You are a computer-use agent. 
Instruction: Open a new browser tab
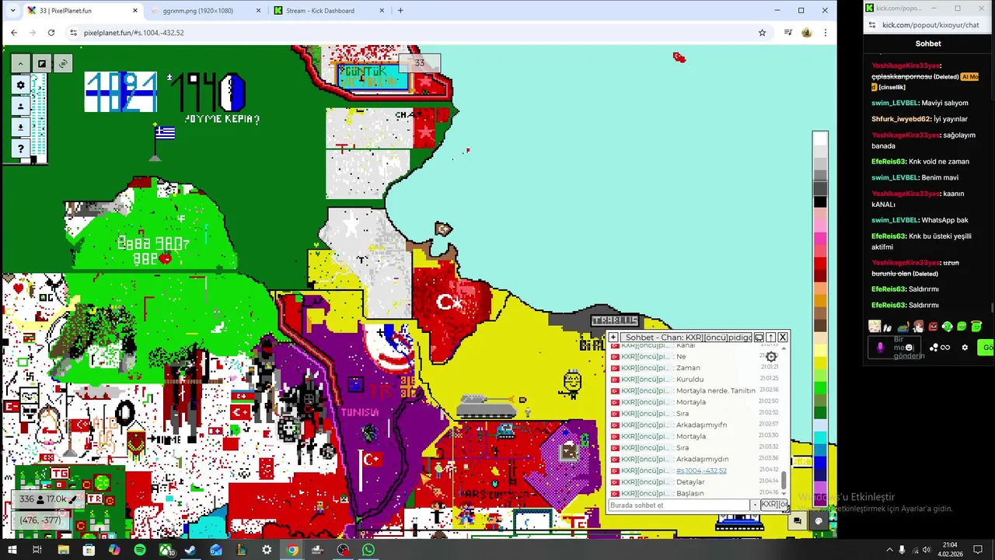pos(400,11)
